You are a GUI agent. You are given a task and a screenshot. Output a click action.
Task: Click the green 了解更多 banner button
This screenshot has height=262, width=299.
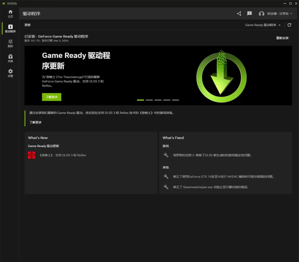[x=52, y=97]
